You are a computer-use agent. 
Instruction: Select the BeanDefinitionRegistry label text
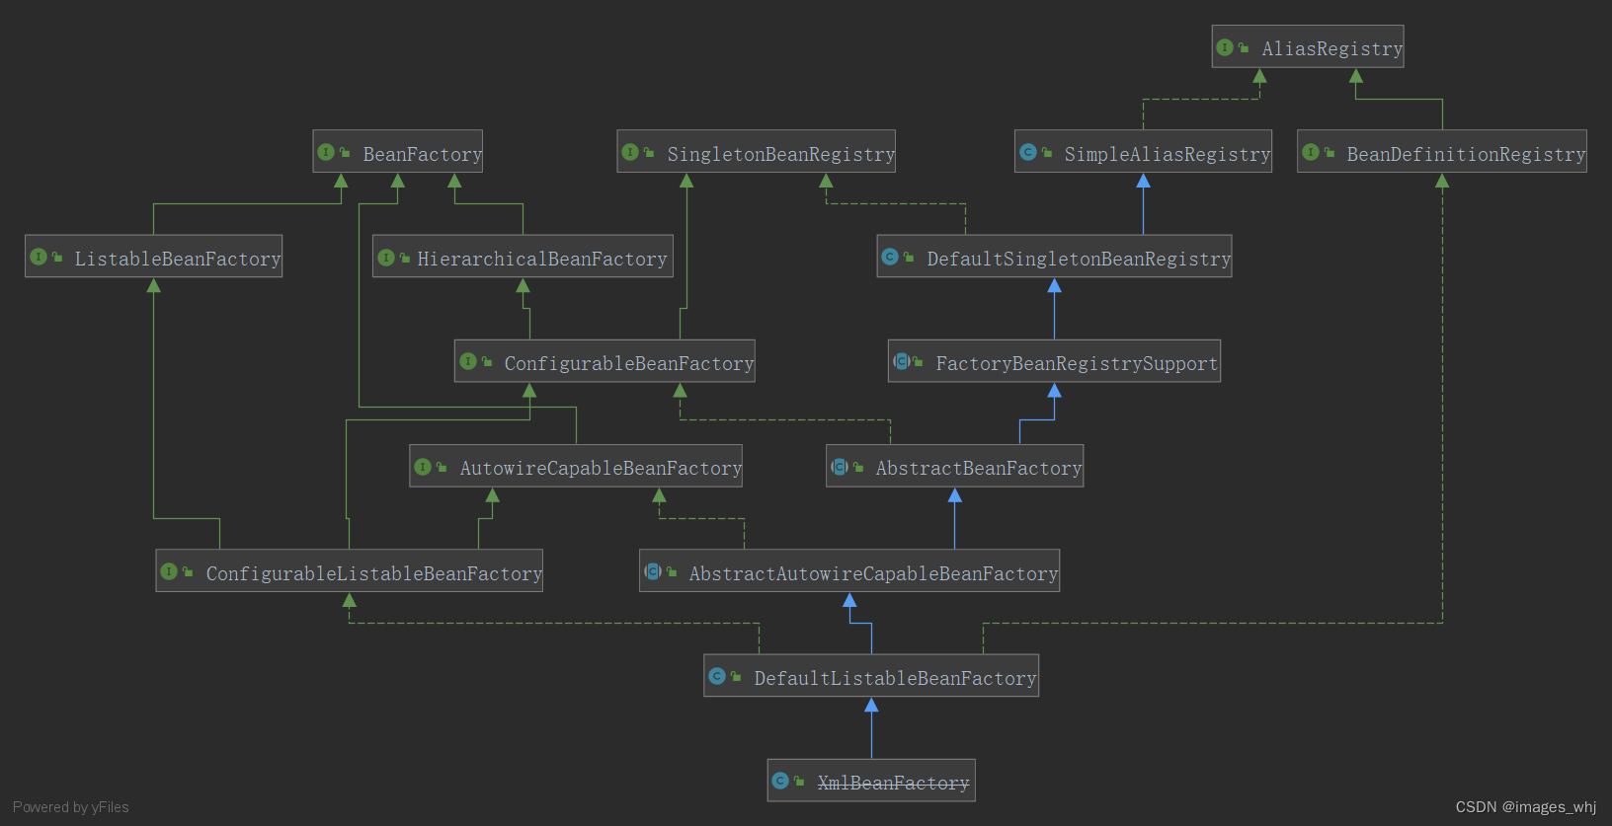pos(1466,154)
